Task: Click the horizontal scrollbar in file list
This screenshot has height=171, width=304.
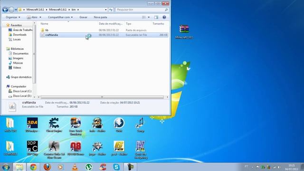Action: coord(102,97)
